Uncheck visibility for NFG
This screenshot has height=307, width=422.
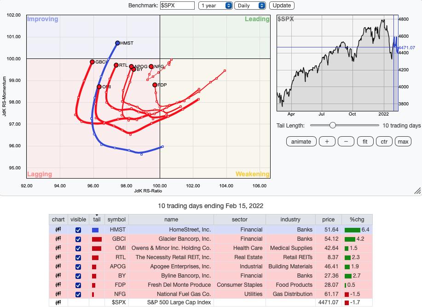coord(78,295)
